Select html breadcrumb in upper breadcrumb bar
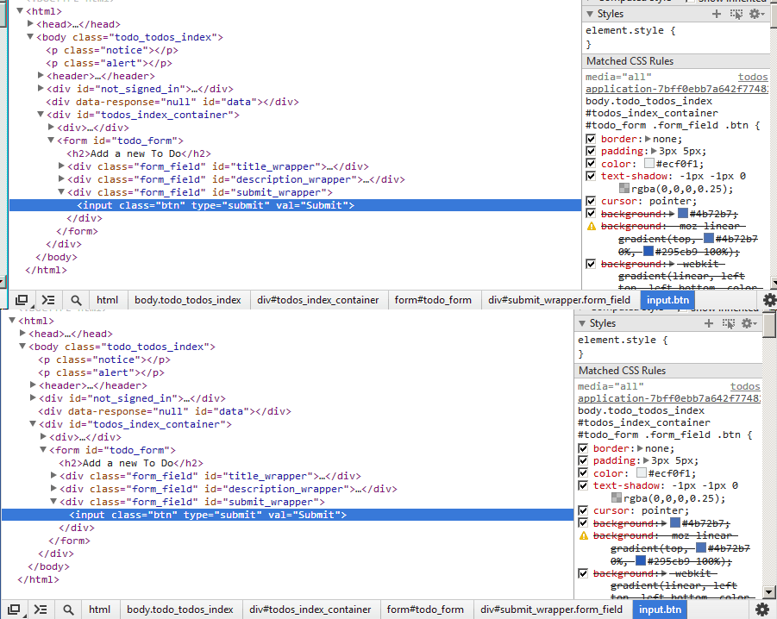 coord(107,300)
